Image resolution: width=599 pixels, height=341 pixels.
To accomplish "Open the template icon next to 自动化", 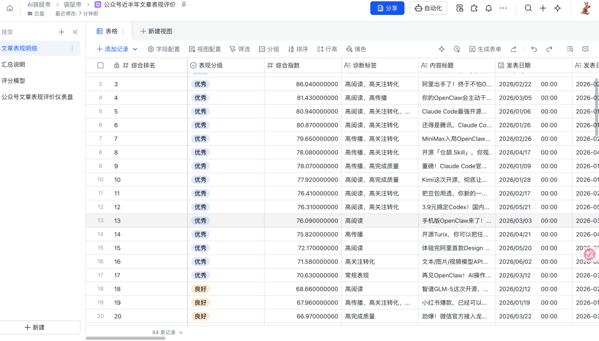I will click(460, 8).
